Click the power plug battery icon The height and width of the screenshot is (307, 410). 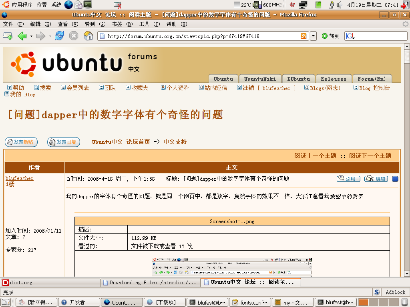pyautogui.click(x=332, y=5)
